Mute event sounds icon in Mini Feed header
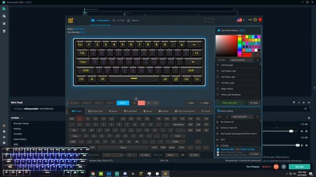 309,103
